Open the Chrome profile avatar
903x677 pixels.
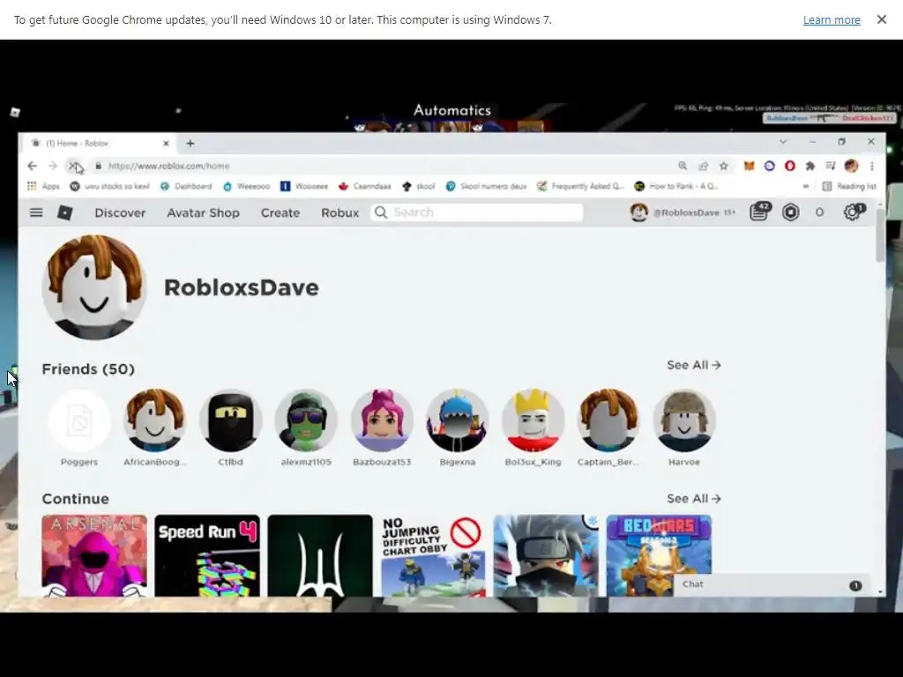tap(851, 166)
